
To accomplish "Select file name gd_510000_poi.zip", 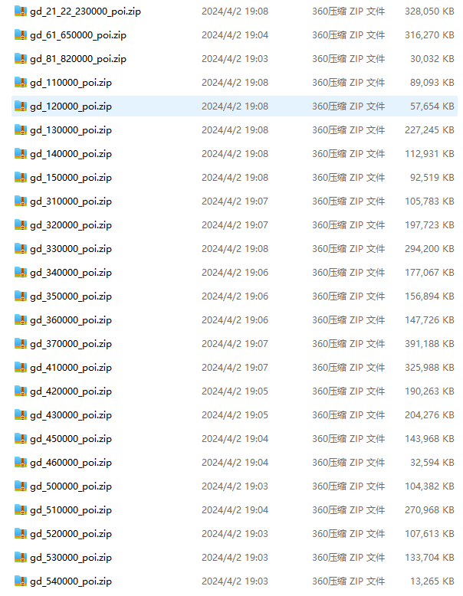I will [71, 510].
